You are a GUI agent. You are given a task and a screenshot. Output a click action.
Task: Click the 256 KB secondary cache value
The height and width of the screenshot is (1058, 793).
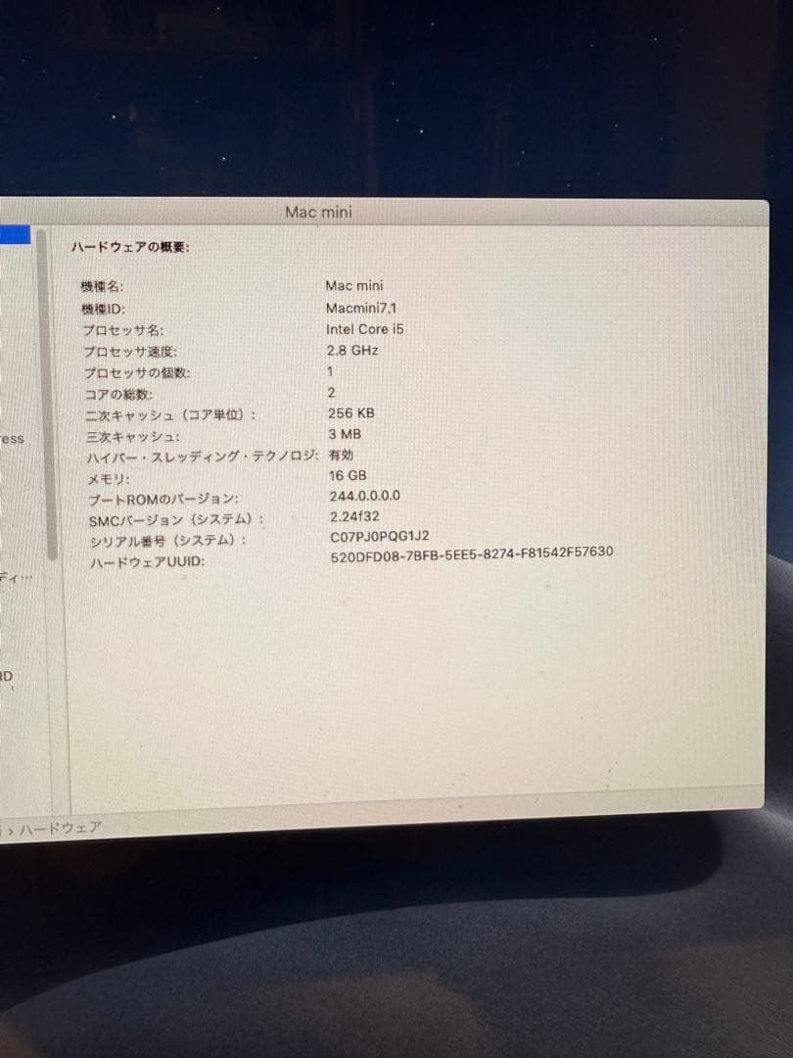pos(349,412)
